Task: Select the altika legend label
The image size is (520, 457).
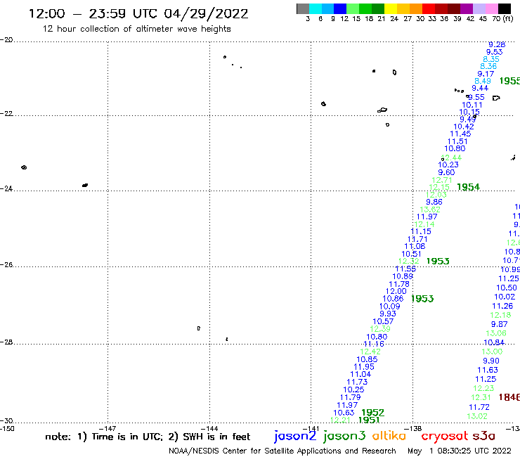Action: tap(389, 436)
